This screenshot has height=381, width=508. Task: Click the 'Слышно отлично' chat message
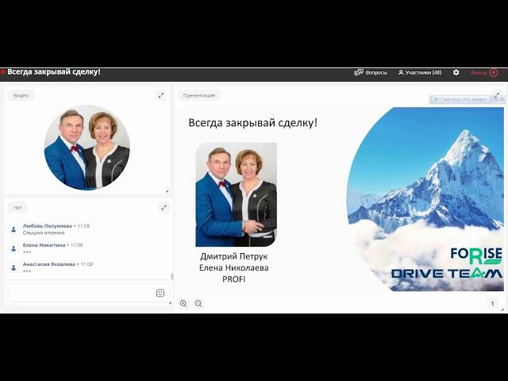44,233
